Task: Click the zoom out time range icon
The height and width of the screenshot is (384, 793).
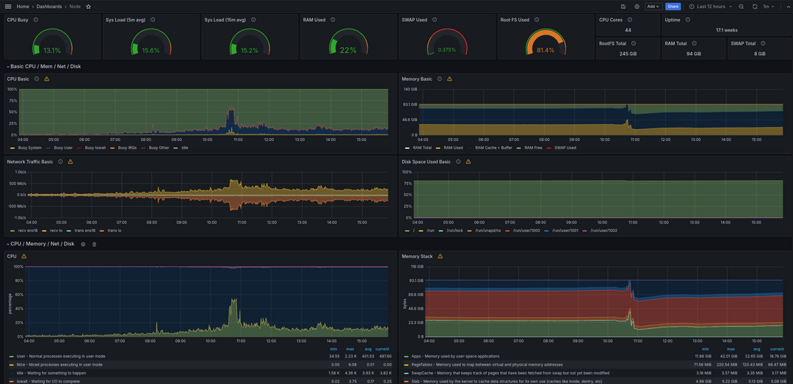Action: [742, 7]
